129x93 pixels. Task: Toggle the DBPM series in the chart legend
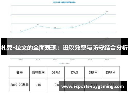(67, 63)
